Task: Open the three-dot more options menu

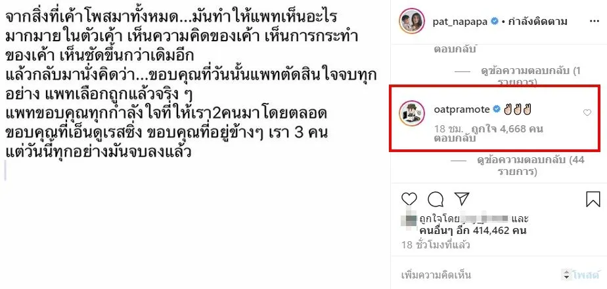Action: [x=593, y=22]
